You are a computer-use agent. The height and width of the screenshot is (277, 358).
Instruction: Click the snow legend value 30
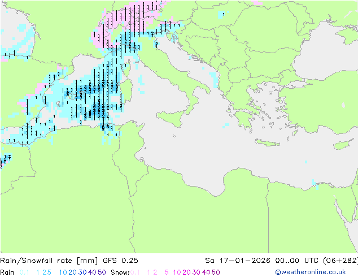coord(197,272)
